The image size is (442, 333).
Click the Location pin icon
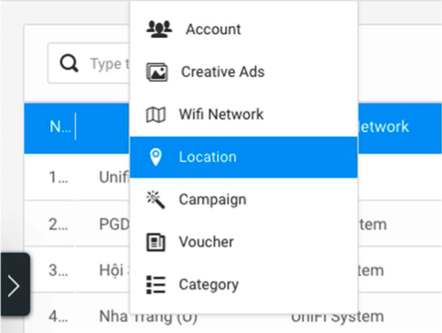click(156, 157)
